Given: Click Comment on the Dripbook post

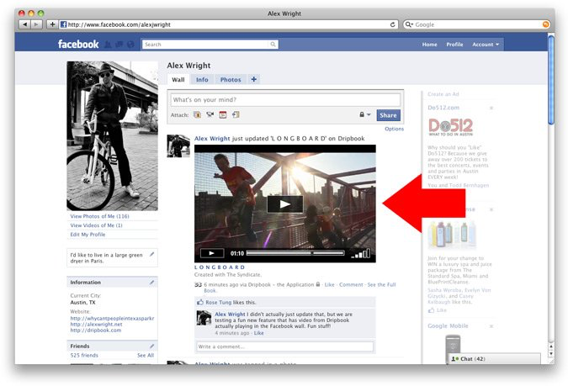Looking at the screenshot, I should tap(351, 284).
